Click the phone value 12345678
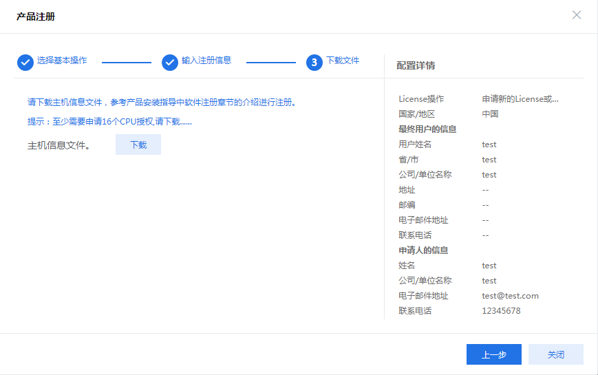598x375 pixels. tap(501, 311)
